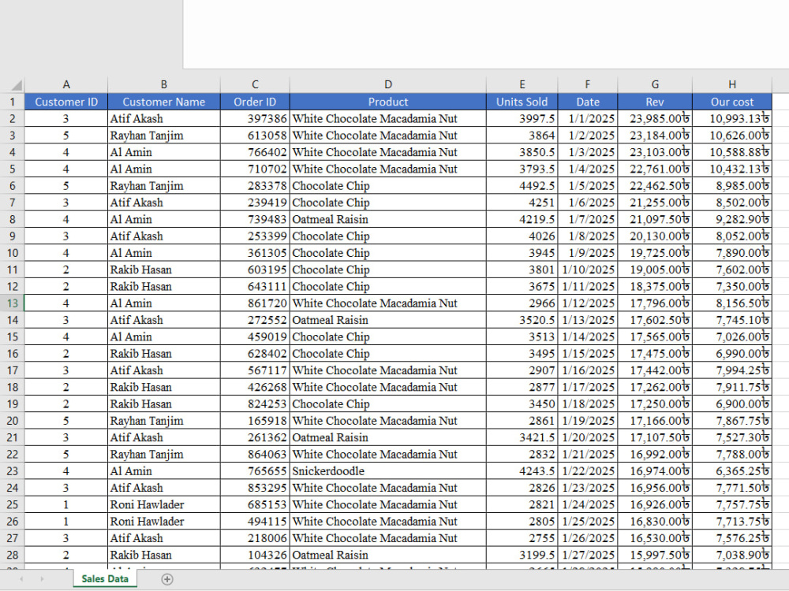Image resolution: width=789 pixels, height=591 pixels.
Task: Select column C header
Action: tap(255, 84)
